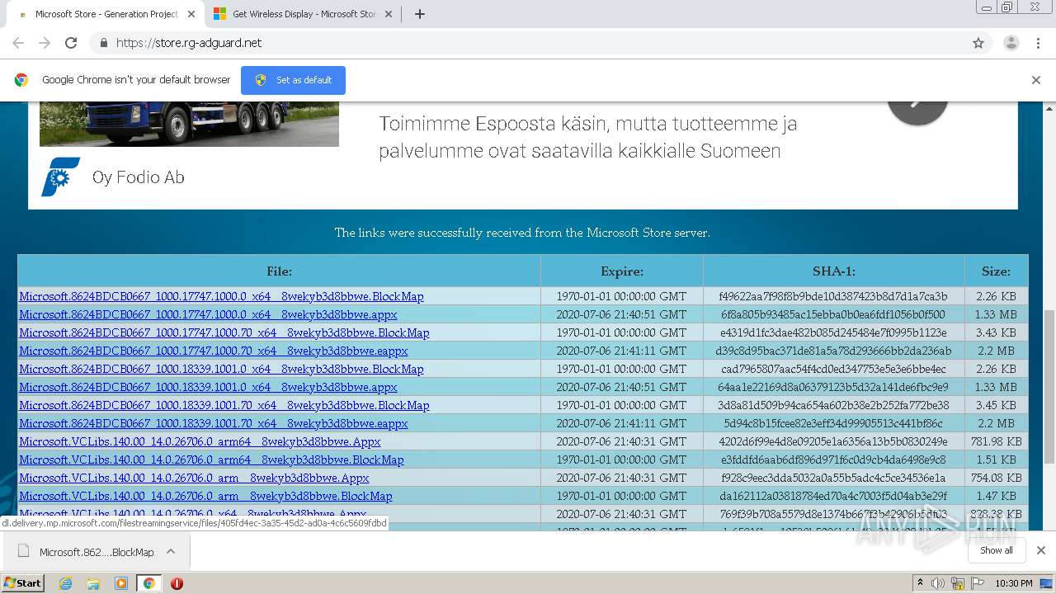Viewport: 1056px width, 594px height.
Task: Dismiss the default browser notification bar
Action: (x=1035, y=80)
